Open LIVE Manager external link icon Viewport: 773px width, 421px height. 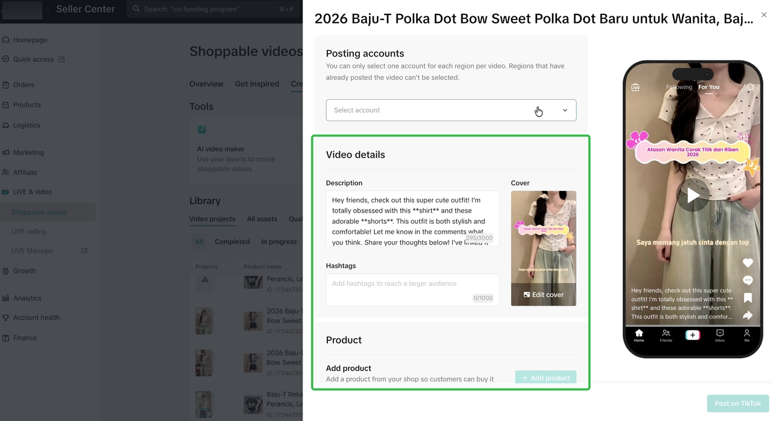coord(84,251)
